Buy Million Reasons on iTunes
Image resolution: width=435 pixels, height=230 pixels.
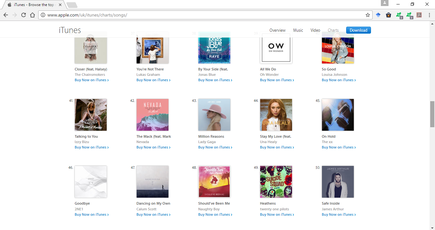(215, 147)
